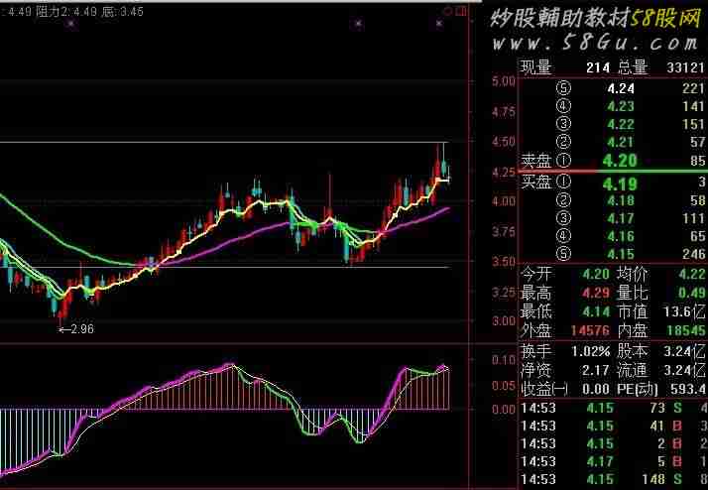Select the 内盘 value 18545
708x490 pixels.
point(686,330)
